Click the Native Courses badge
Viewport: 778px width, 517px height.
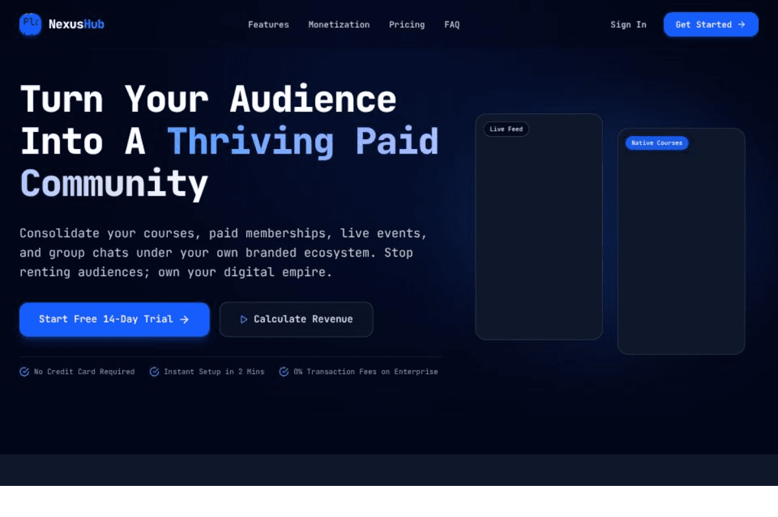pyautogui.click(x=657, y=143)
